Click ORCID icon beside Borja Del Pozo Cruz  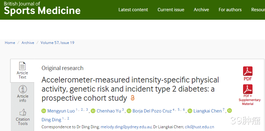click(129, 111)
